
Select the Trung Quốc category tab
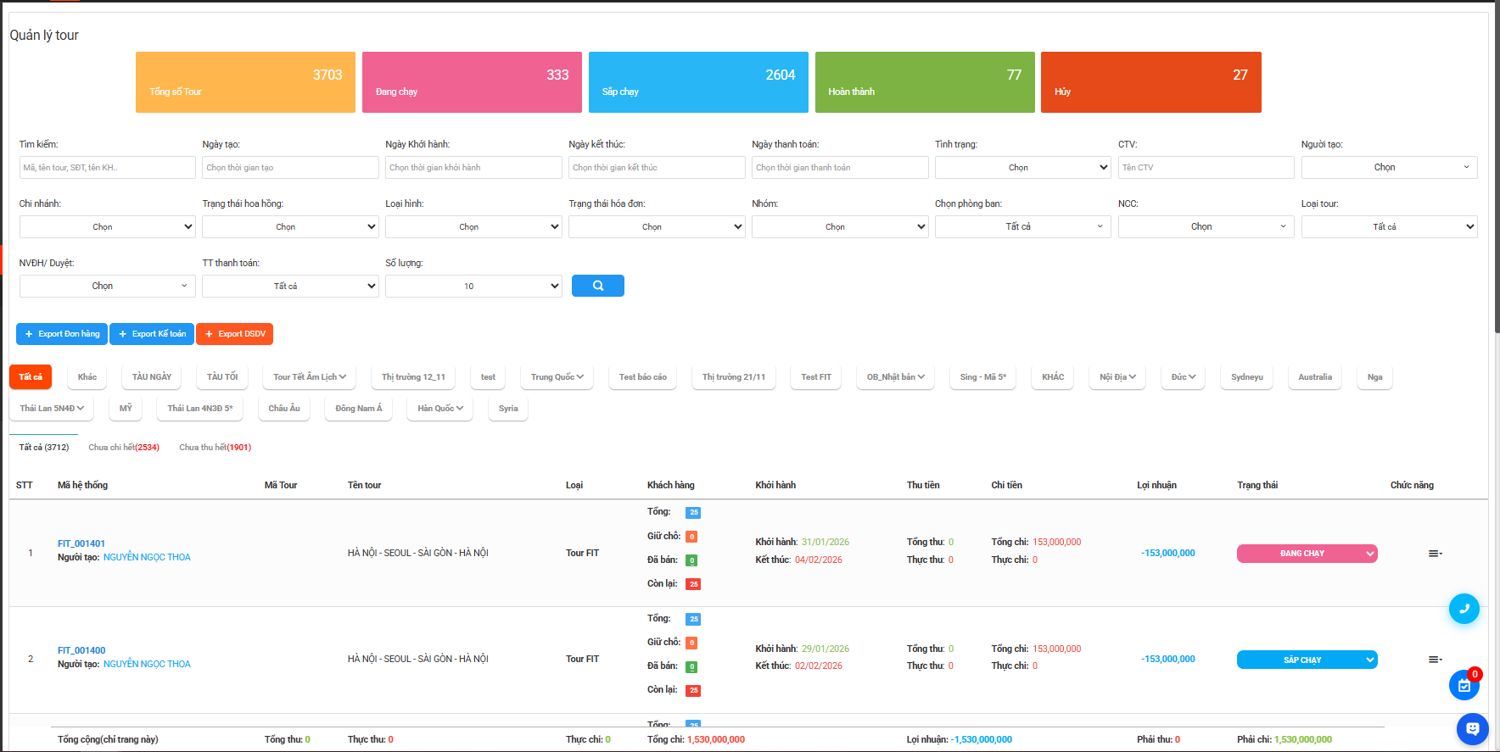[557, 377]
